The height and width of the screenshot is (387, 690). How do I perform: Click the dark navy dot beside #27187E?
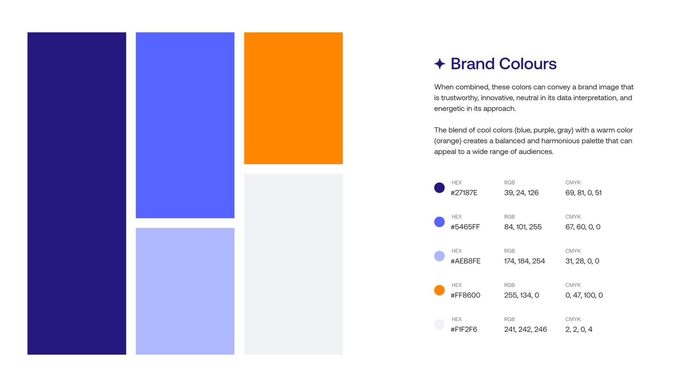(x=439, y=188)
